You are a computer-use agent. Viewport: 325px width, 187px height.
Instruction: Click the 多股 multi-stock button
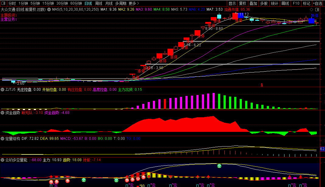[x=264, y=3]
